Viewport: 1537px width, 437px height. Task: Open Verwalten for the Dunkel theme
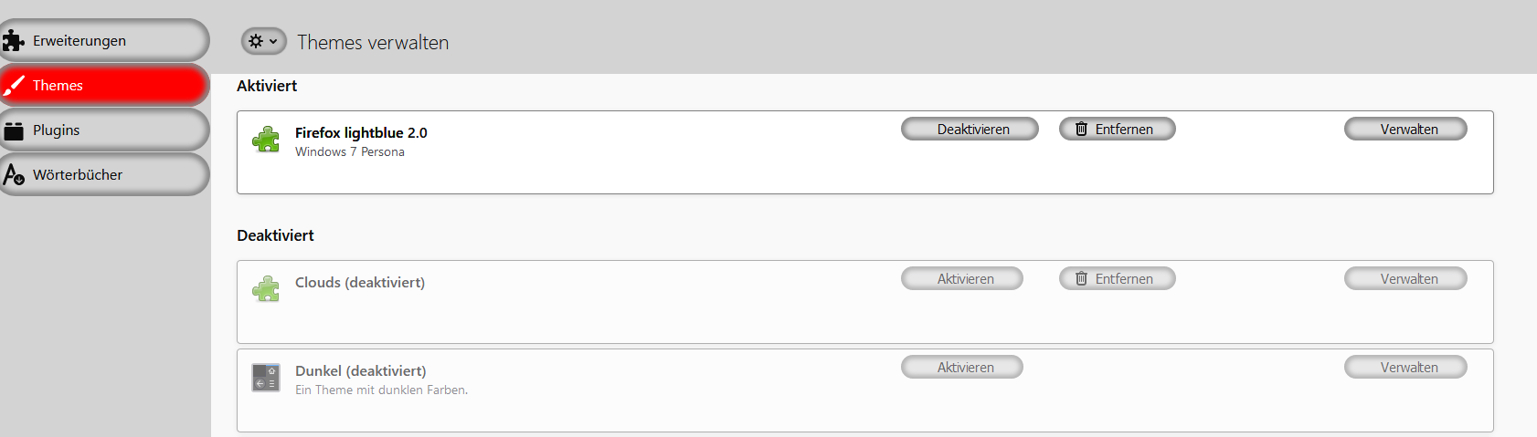pos(1405,368)
